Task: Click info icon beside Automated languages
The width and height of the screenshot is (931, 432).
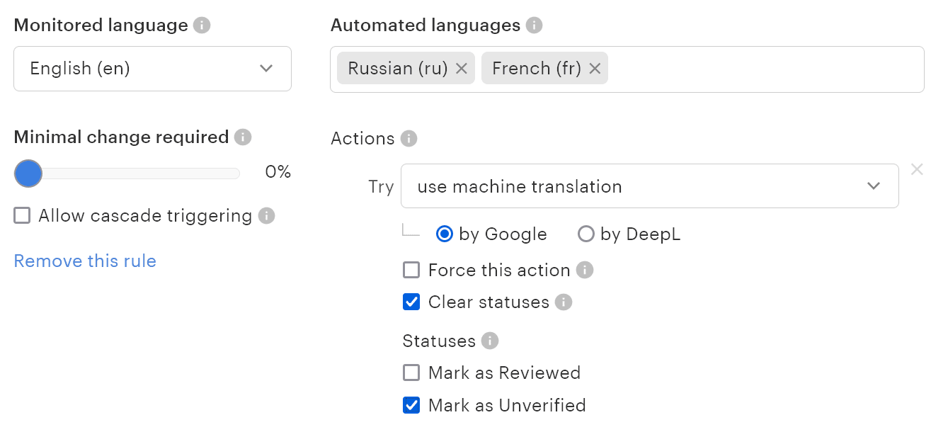Action: 535,25
